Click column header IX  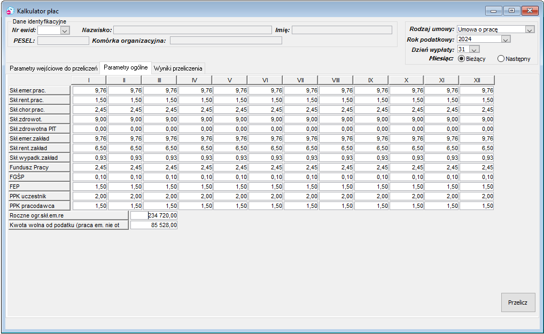pos(371,80)
